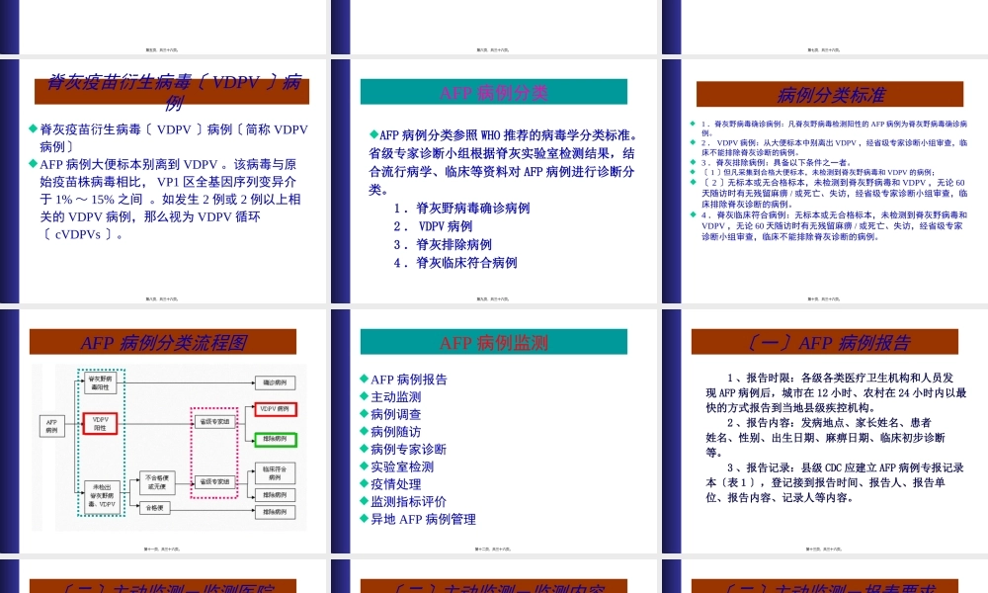Click the red 'VDPV 阳性' flowchart box
This screenshot has width=988, height=593.
pos(100,423)
